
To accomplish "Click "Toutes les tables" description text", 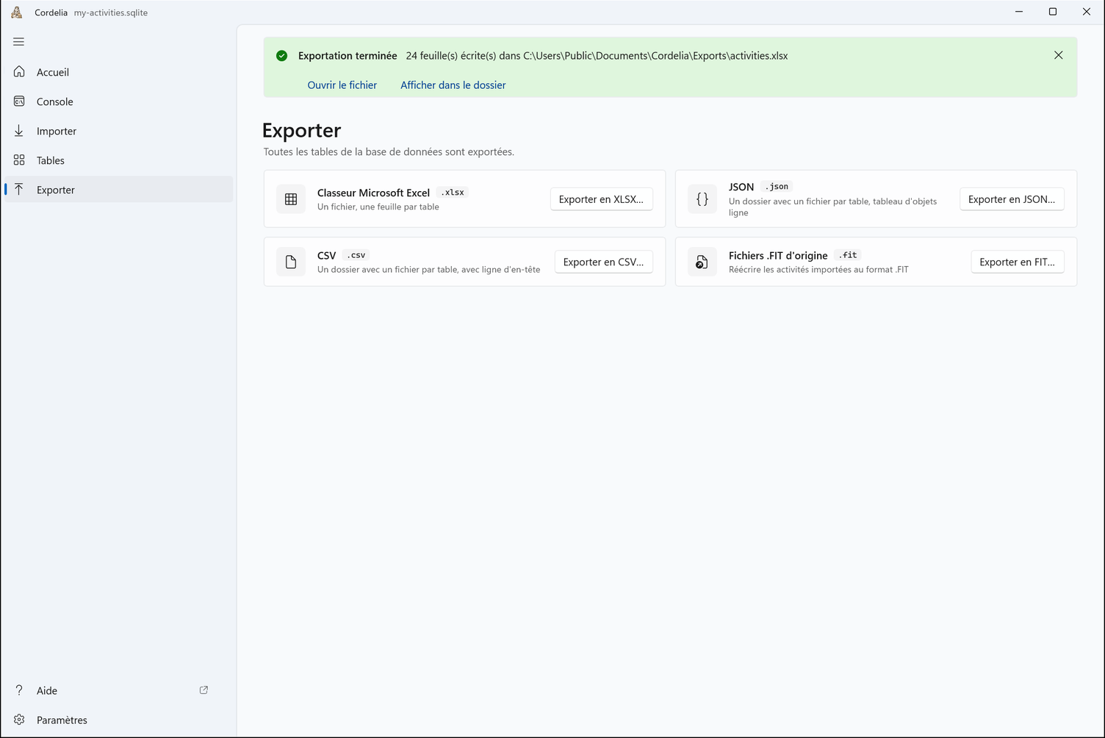I will 389,152.
